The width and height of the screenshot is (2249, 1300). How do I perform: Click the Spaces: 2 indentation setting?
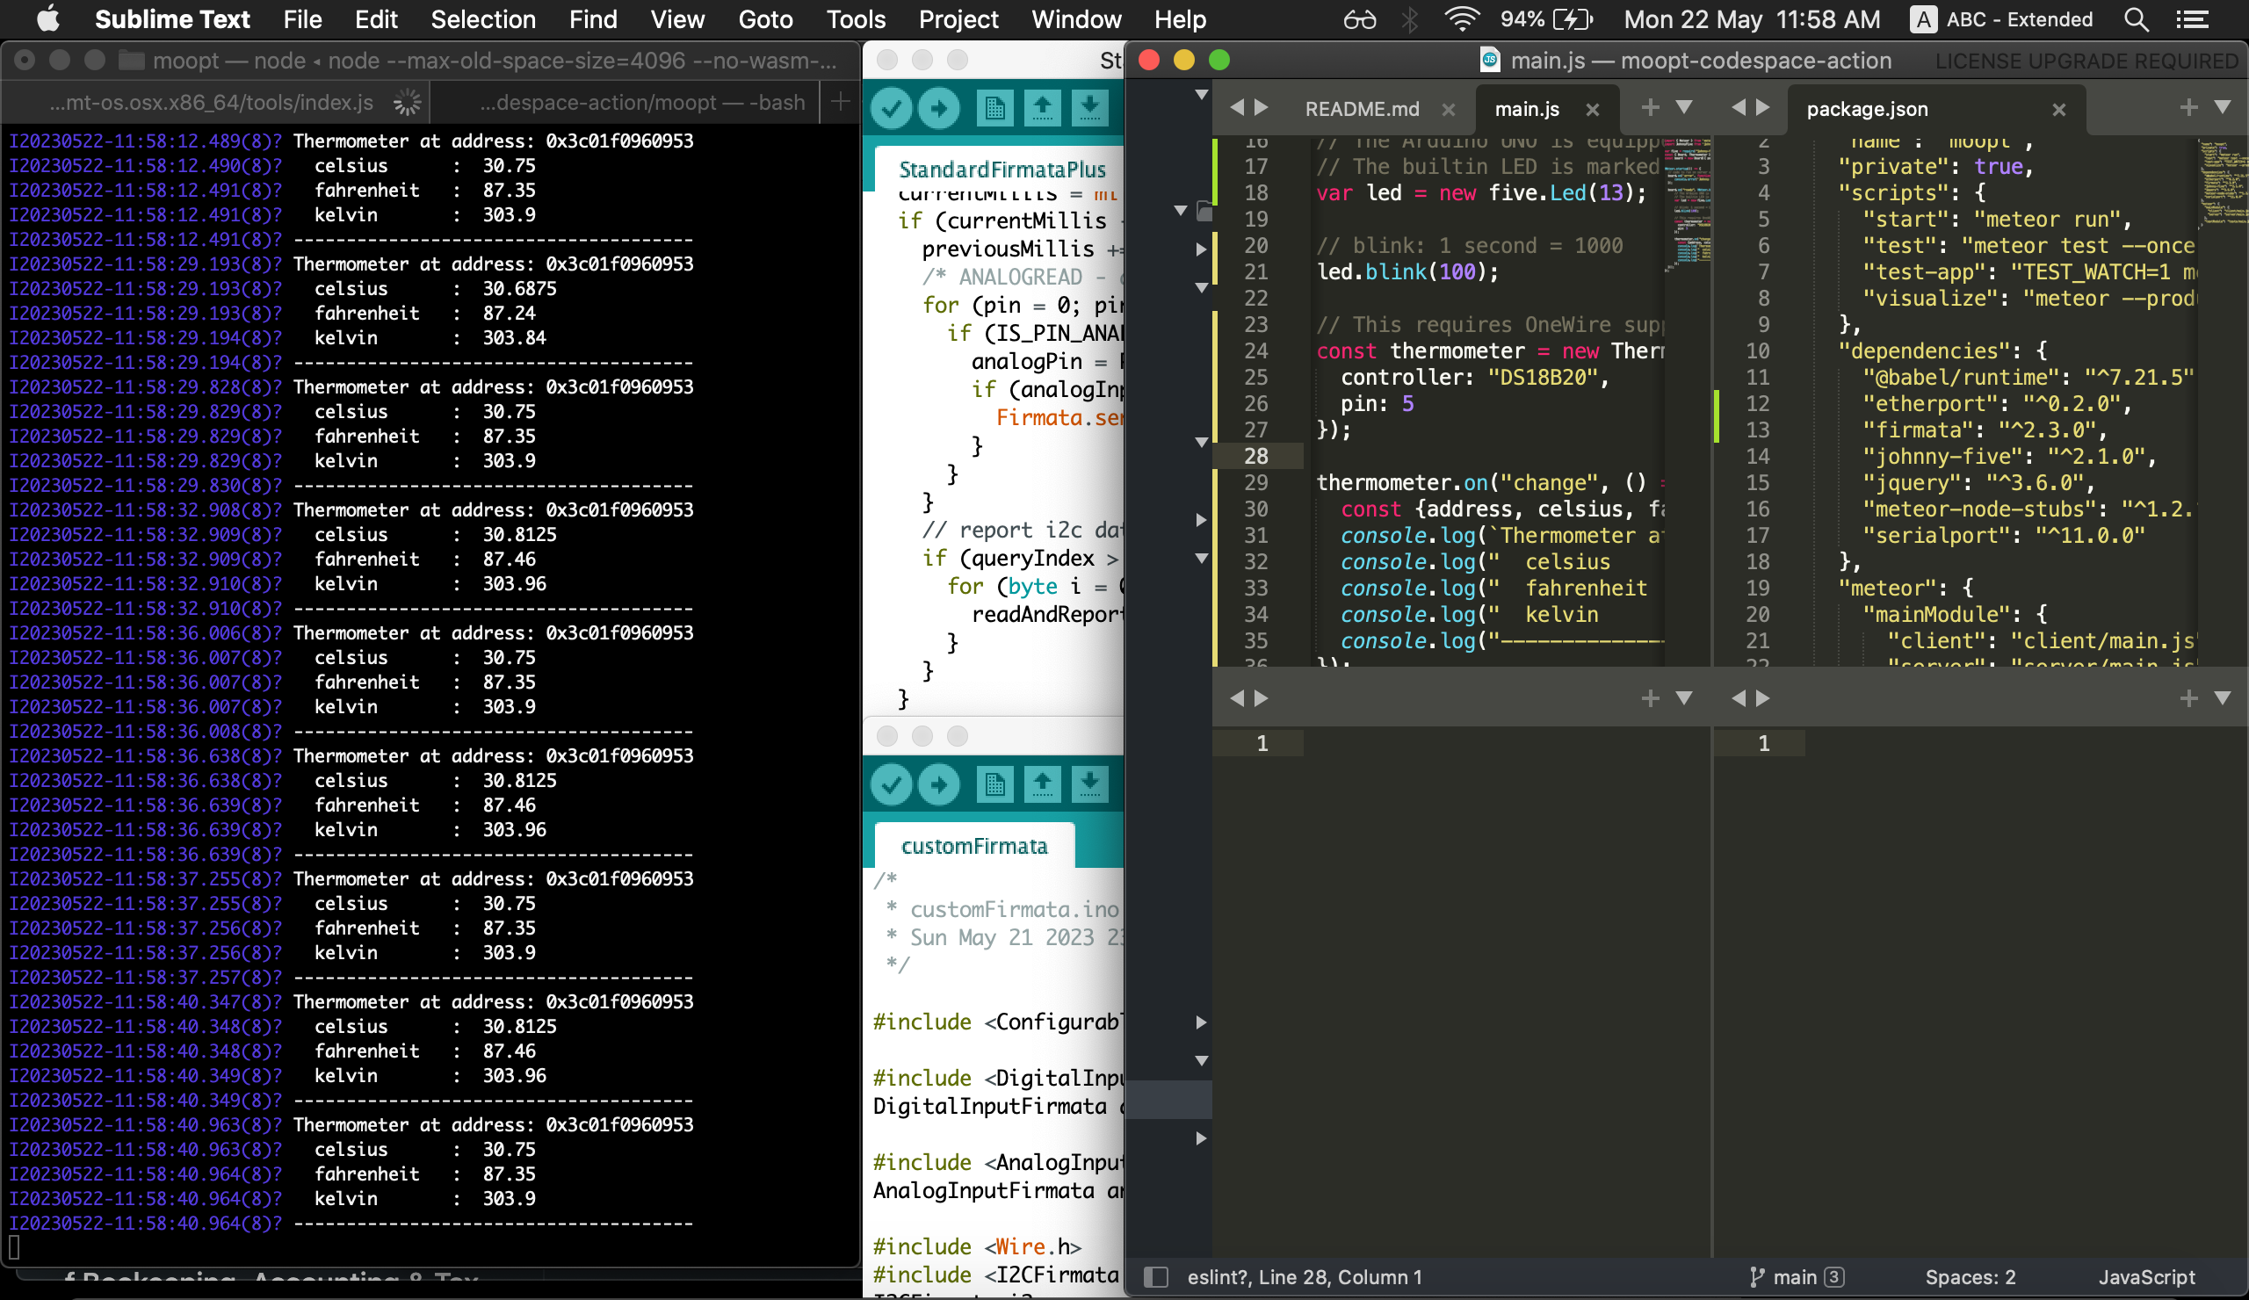point(1970,1277)
